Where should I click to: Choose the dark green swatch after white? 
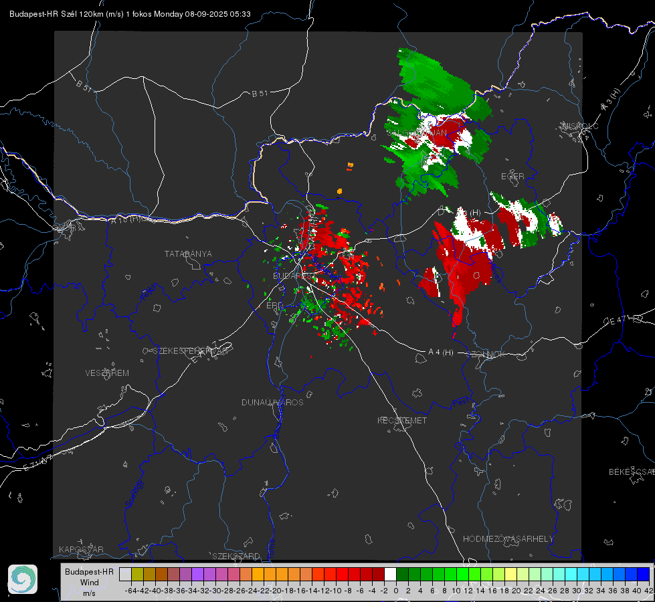[x=402, y=575]
